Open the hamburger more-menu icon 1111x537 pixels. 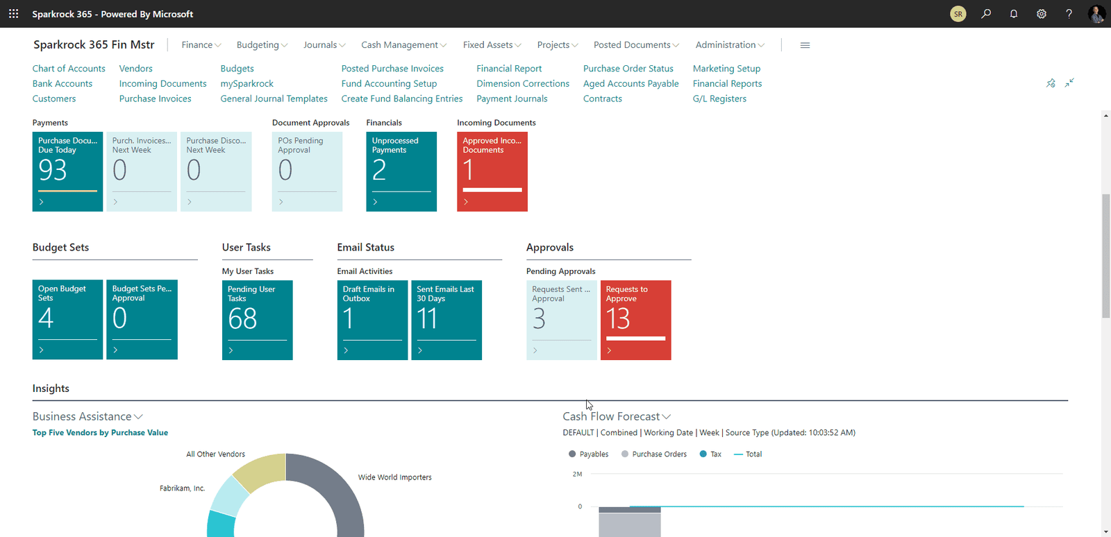tap(805, 45)
